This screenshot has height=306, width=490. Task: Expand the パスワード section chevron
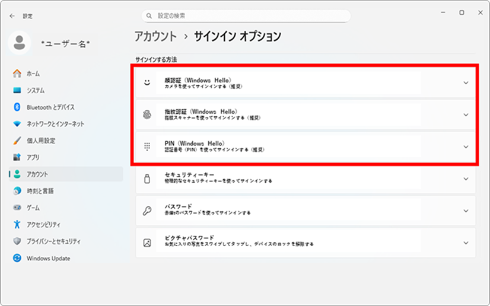466,211
